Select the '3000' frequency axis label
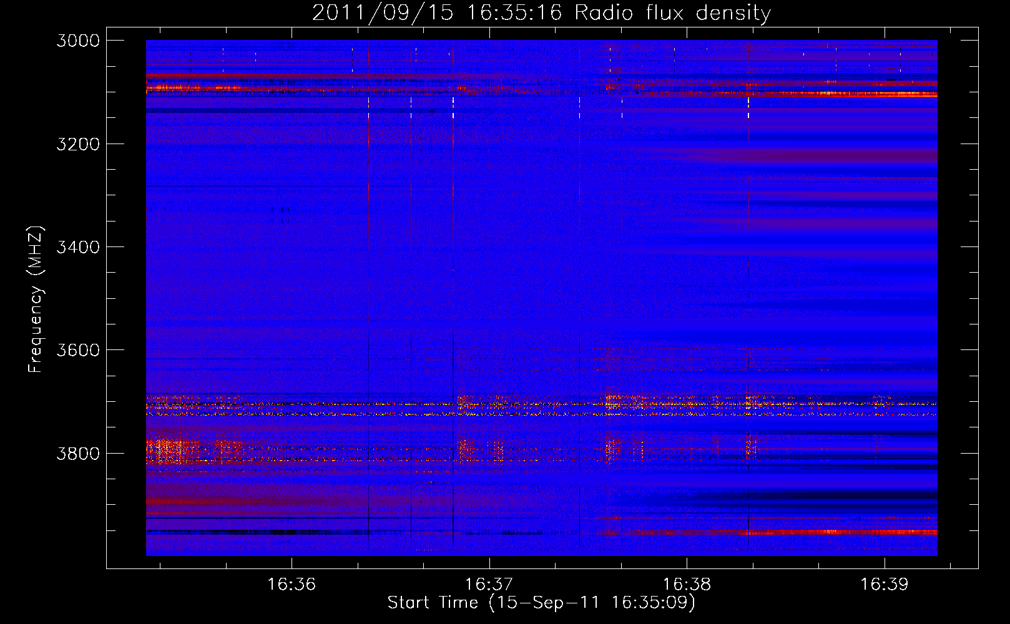Viewport: 1010px width, 624px height. click(78, 41)
